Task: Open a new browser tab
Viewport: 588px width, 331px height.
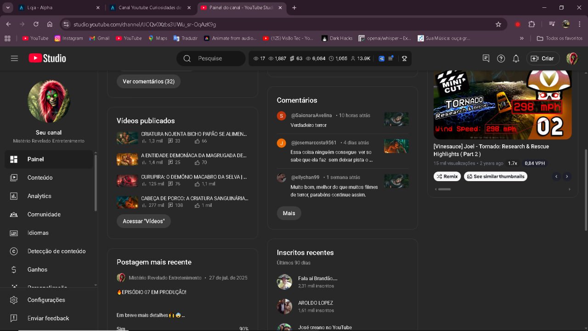Action: tap(294, 8)
